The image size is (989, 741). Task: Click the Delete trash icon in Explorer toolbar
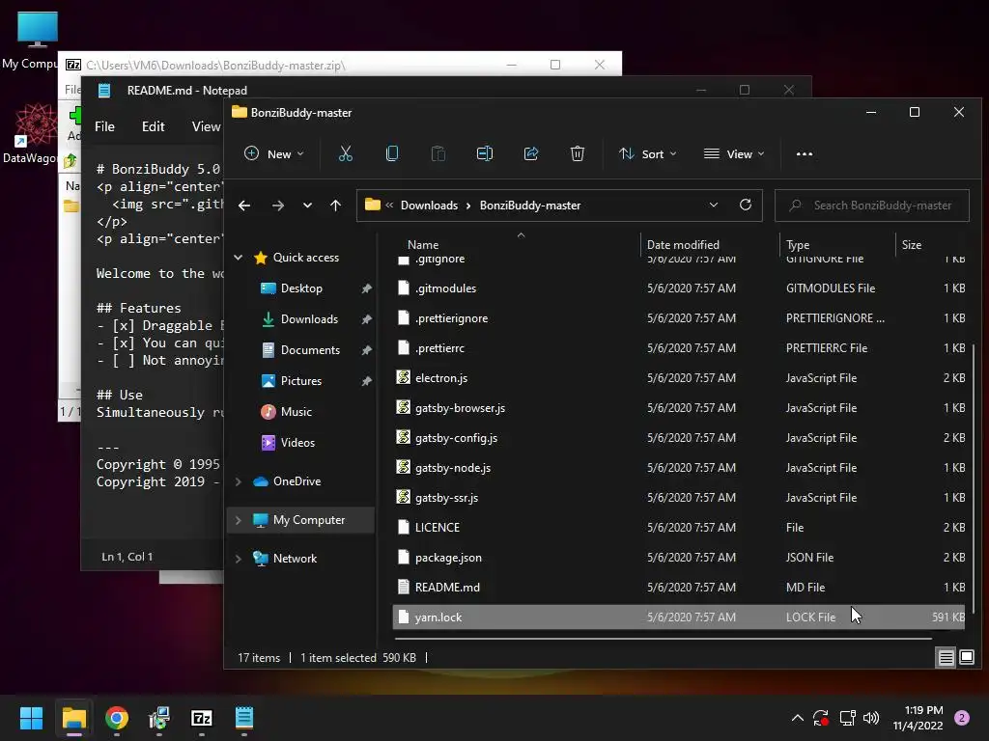(578, 153)
